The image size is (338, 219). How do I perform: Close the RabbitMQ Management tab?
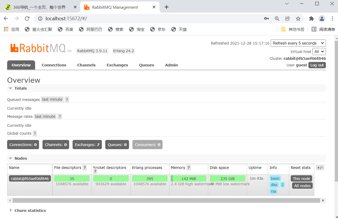154,7
